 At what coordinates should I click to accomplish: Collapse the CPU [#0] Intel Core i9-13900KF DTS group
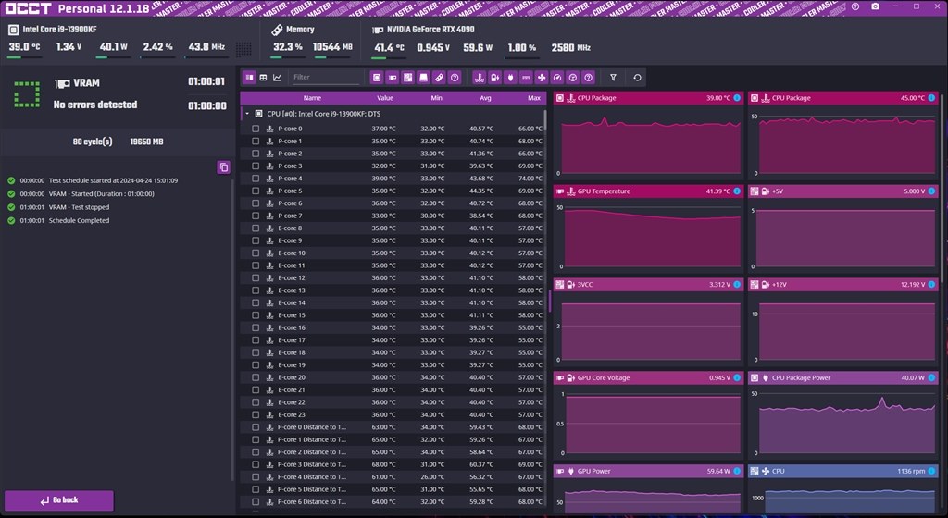(247, 114)
